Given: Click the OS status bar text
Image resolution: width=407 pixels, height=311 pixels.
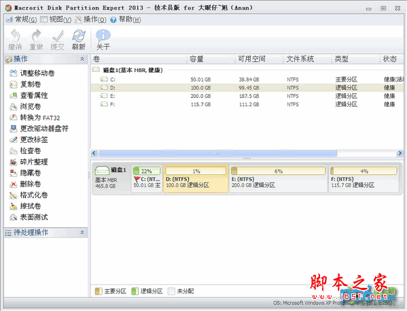Looking at the screenshot, I should coord(333,303).
